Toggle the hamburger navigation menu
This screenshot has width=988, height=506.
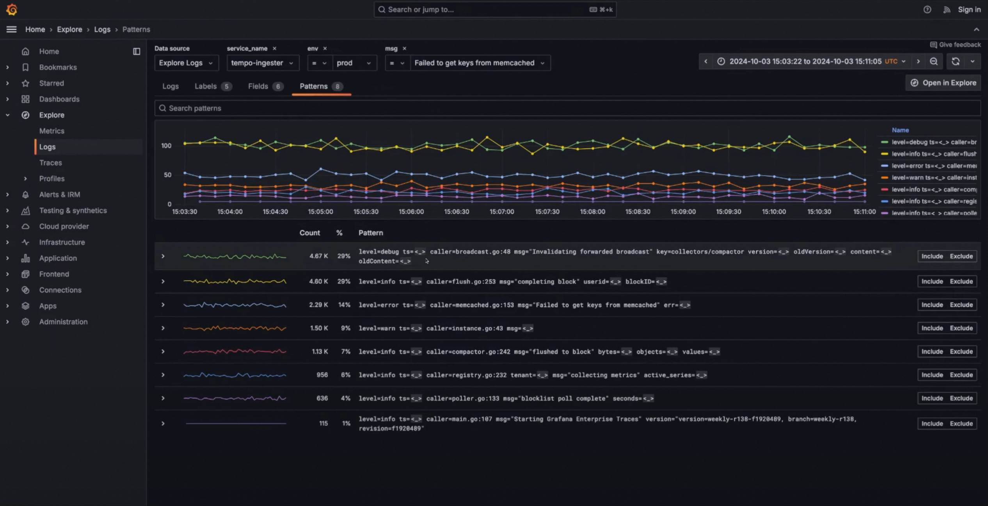coord(11,29)
